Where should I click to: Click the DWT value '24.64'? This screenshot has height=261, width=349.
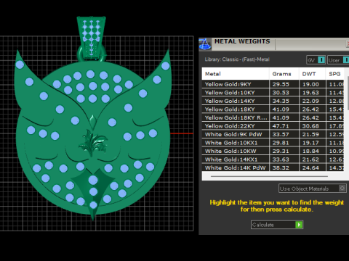pos(310,167)
